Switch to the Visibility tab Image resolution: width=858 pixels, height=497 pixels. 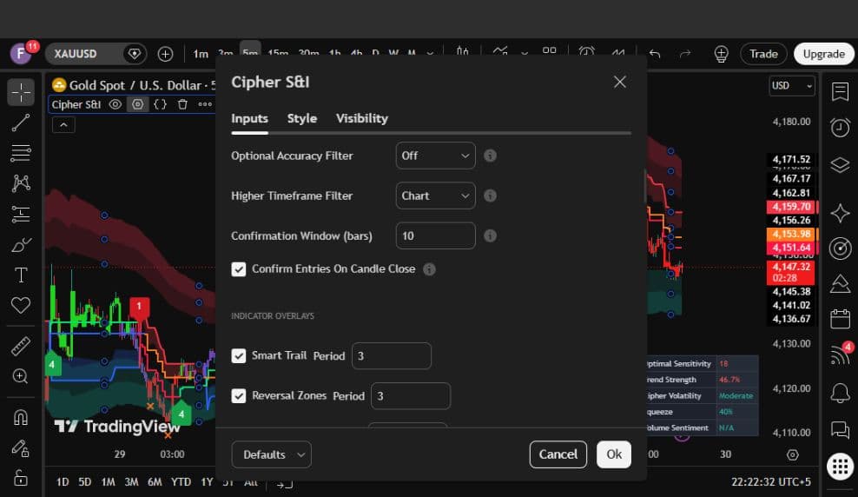coord(362,118)
